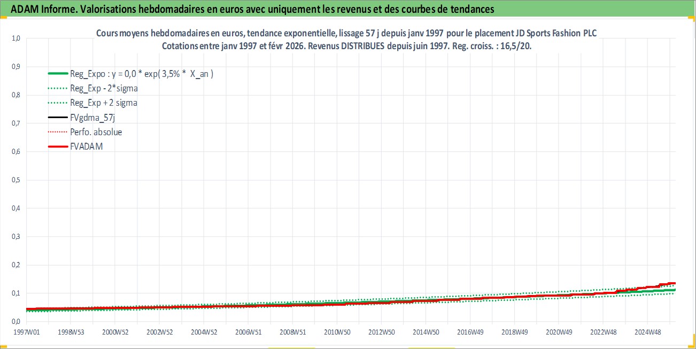Click the x-axis label 1997W01
The image size is (696, 349).
click(x=26, y=332)
